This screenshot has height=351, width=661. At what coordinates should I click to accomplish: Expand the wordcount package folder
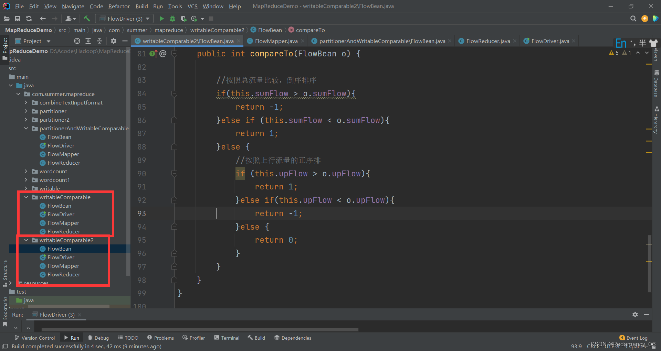pyautogui.click(x=26, y=171)
